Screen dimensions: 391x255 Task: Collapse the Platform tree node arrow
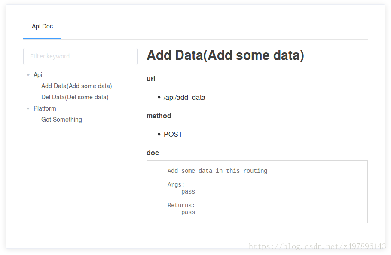[28, 108]
